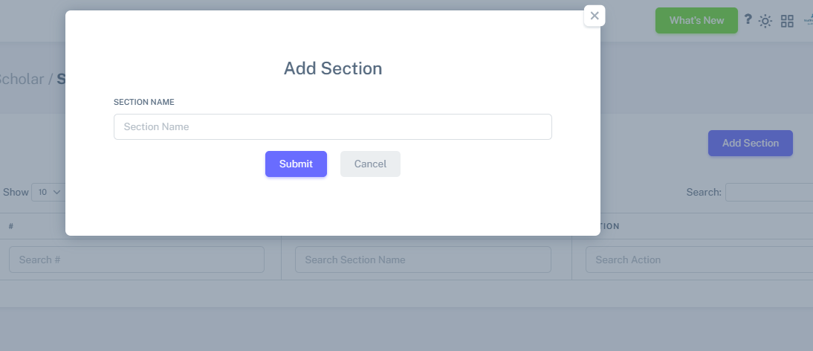The image size is (813, 351).
Task: Click the Add Section dialog heading
Action: click(x=332, y=68)
